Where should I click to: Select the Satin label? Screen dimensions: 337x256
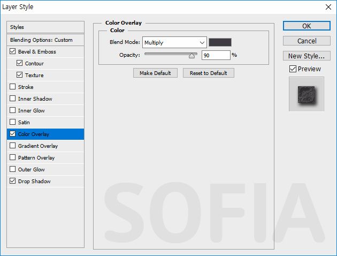pyautogui.click(x=24, y=123)
